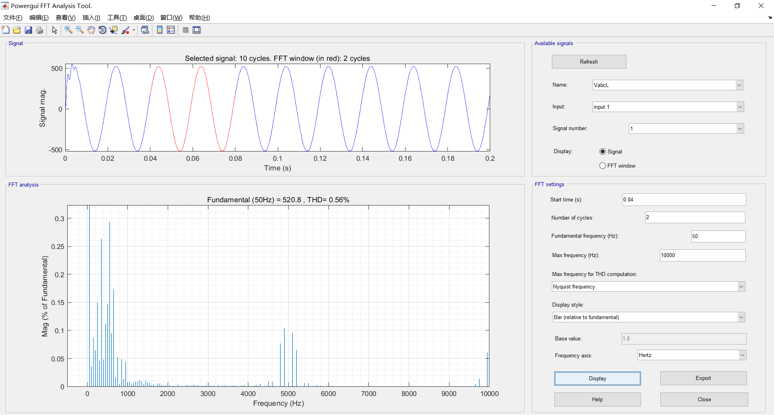Click the Fundamental frequency field
The image size is (774, 415).
tap(718, 236)
